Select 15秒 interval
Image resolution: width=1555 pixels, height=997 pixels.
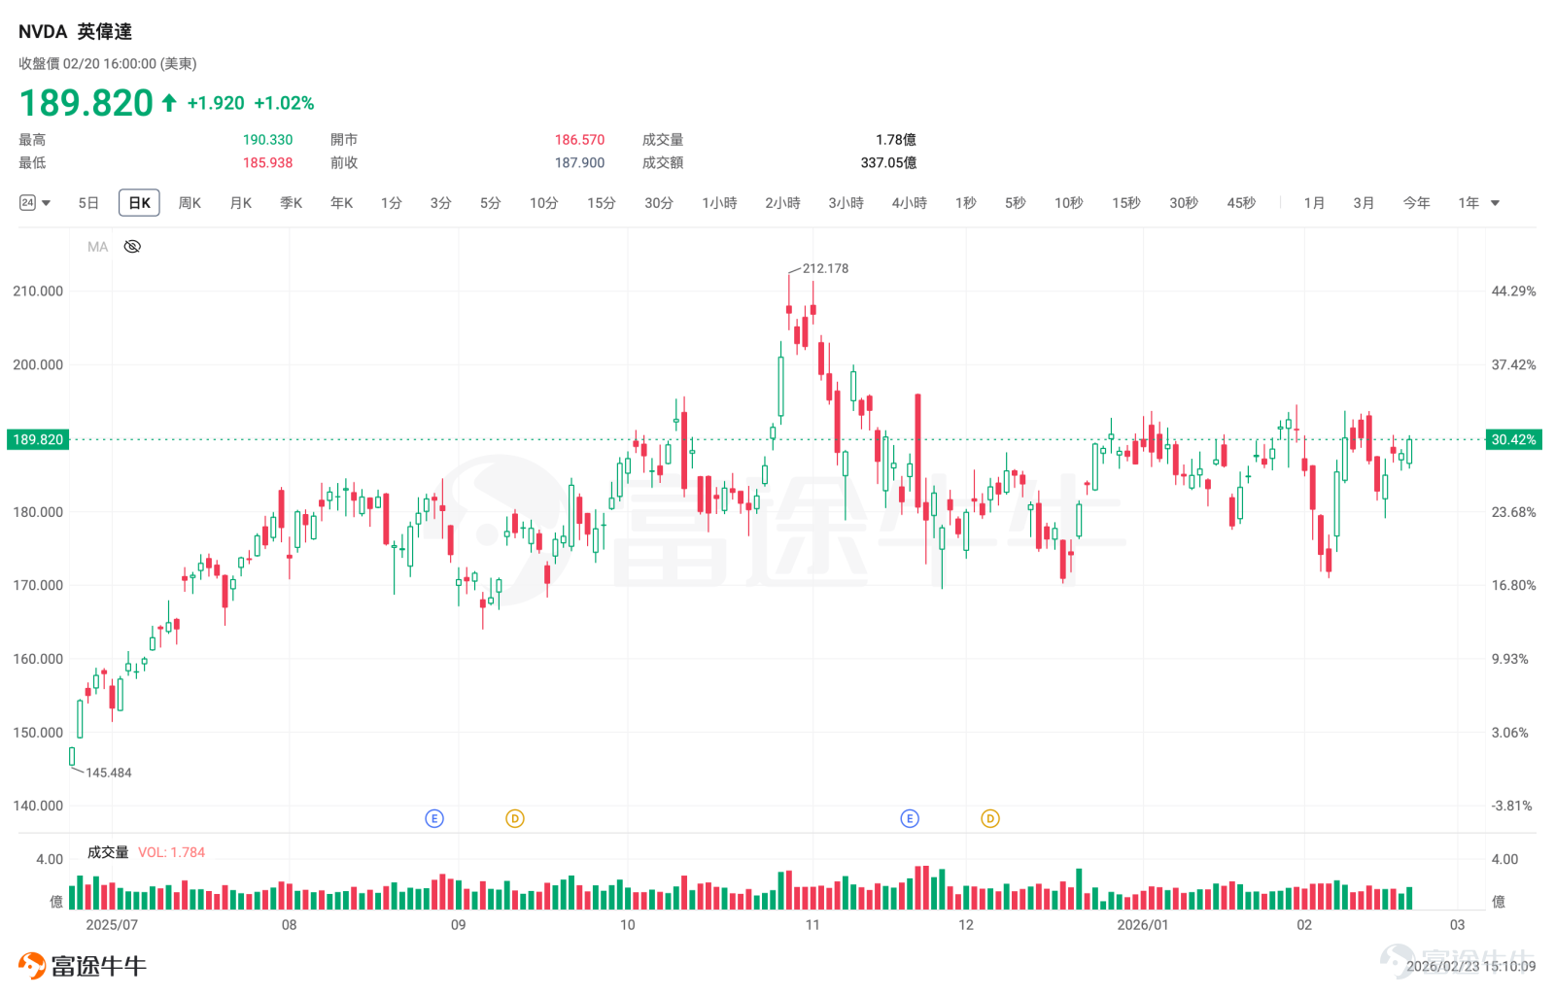(1125, 203)
